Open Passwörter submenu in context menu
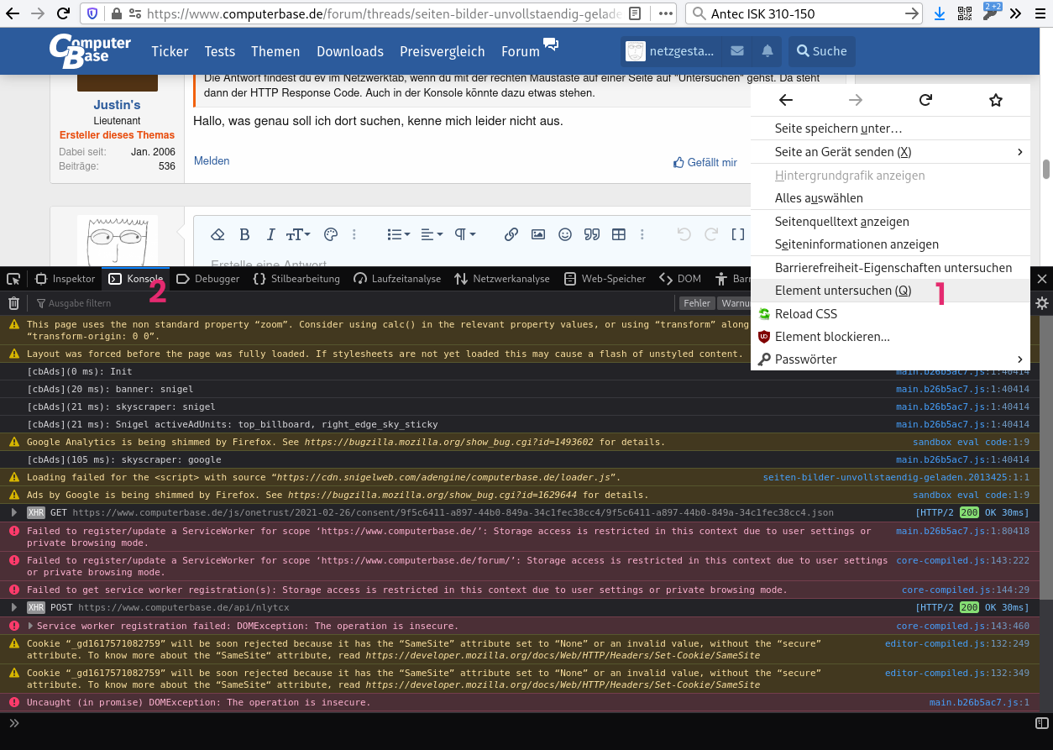 (x=890, y=359)
